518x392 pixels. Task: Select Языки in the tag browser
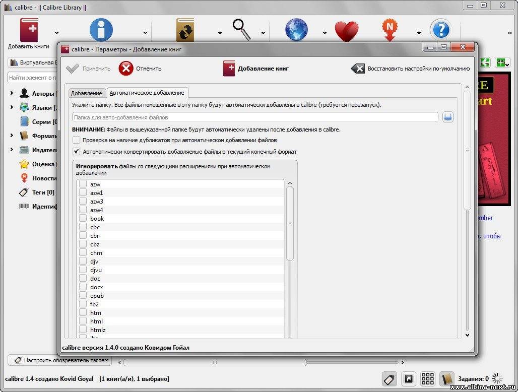(x=42, y=108)
